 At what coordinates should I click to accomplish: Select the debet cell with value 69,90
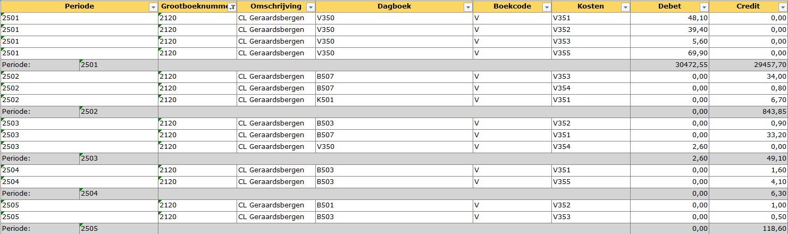pos(669,53)
